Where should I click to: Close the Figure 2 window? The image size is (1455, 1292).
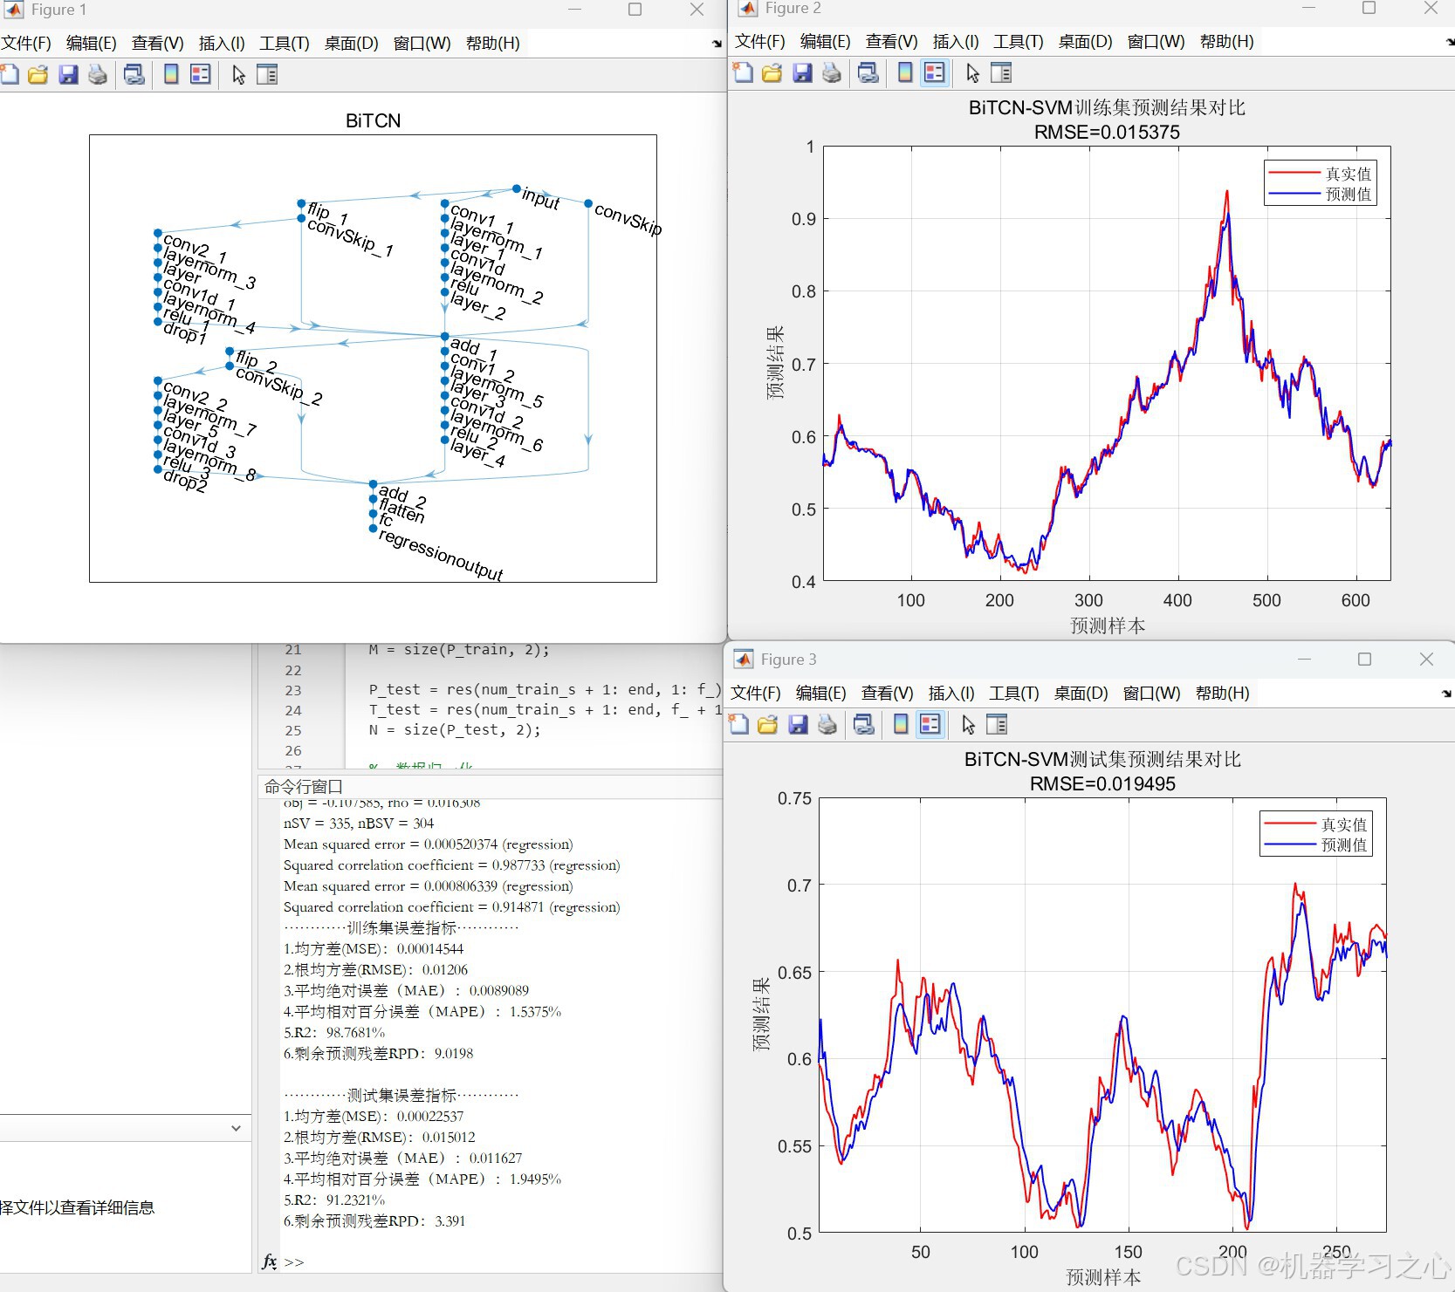click(1431, 8)
